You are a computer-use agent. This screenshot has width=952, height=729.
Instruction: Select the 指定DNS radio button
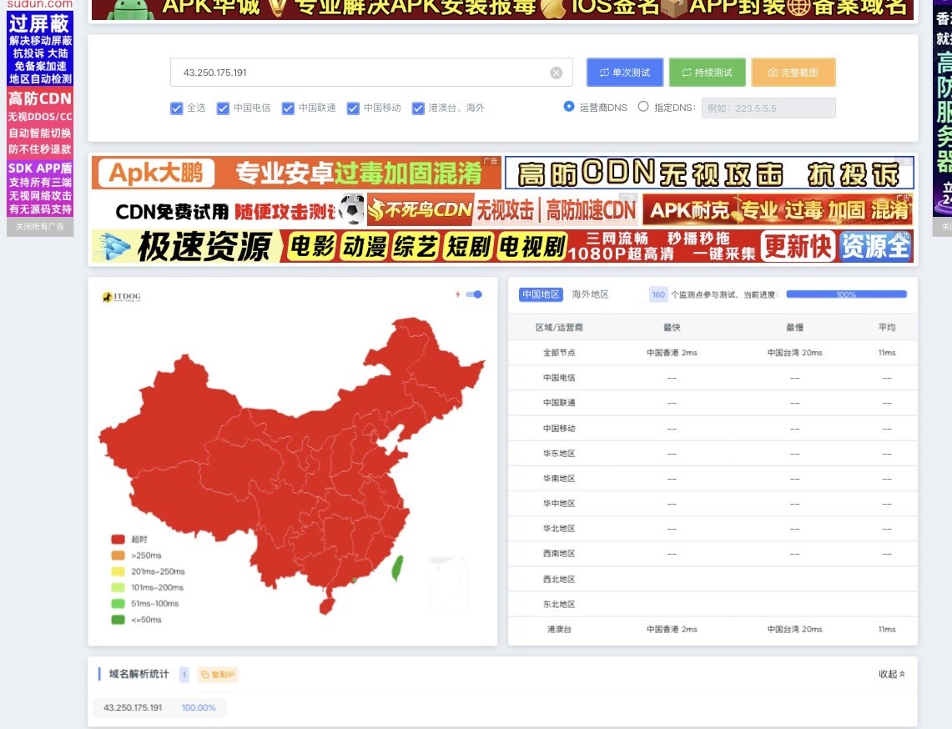pos(643,107)
